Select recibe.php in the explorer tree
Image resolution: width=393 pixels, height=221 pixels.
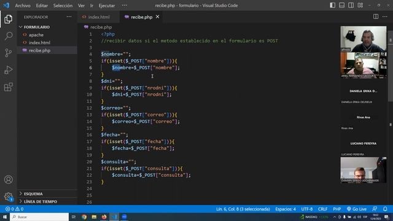coord(47,50)
